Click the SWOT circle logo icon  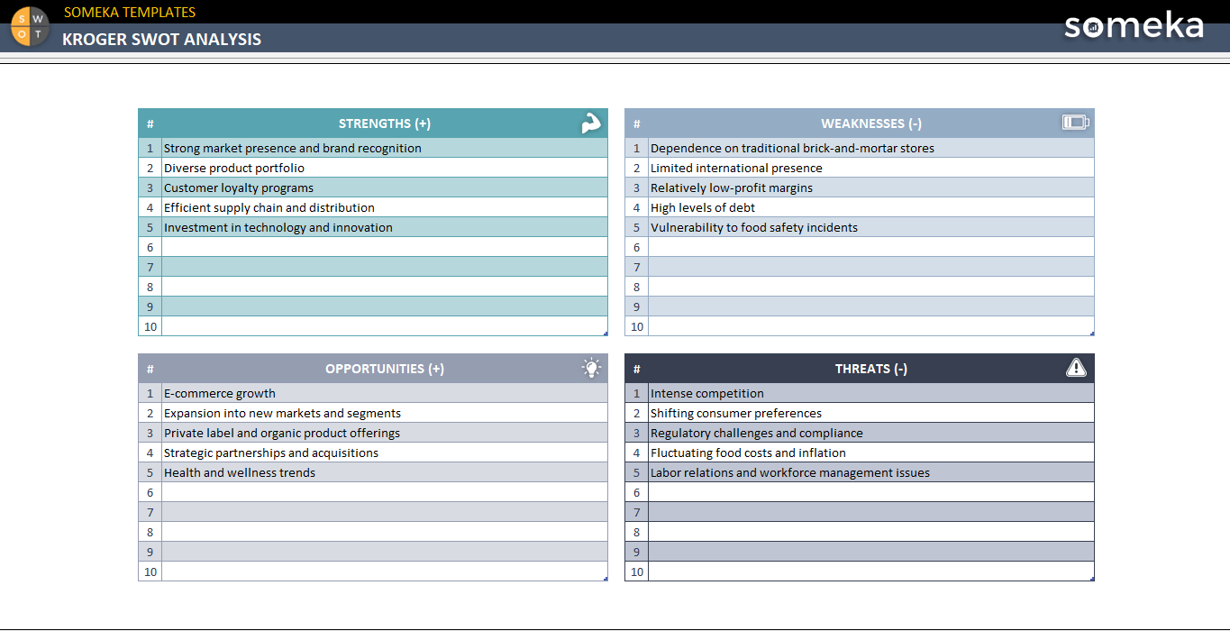tap(31, 25)
